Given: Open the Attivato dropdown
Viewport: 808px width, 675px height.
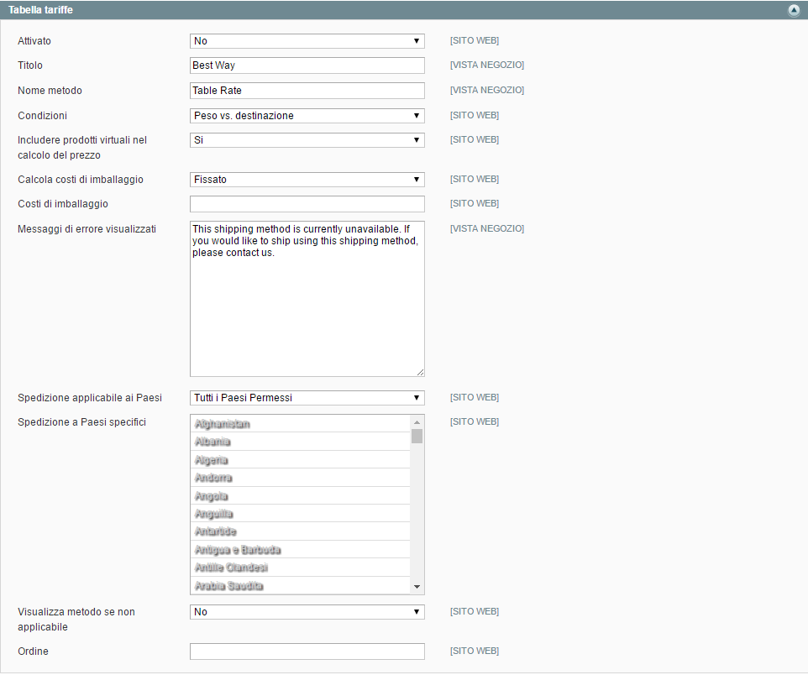Looking at the screenshot, I should coord(307,40).
